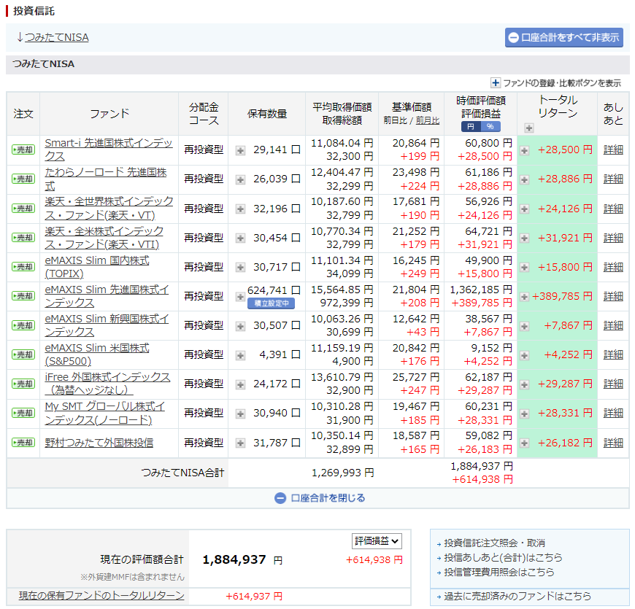The width and height of the screenshot is (635, 609).
Task: Expand holdings plus icon next to 4,391 口
Action: [x=241, y=355]
